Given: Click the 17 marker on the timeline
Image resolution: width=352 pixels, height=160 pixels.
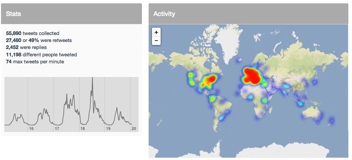Looking at the screenshot, I should click(57, 128).
